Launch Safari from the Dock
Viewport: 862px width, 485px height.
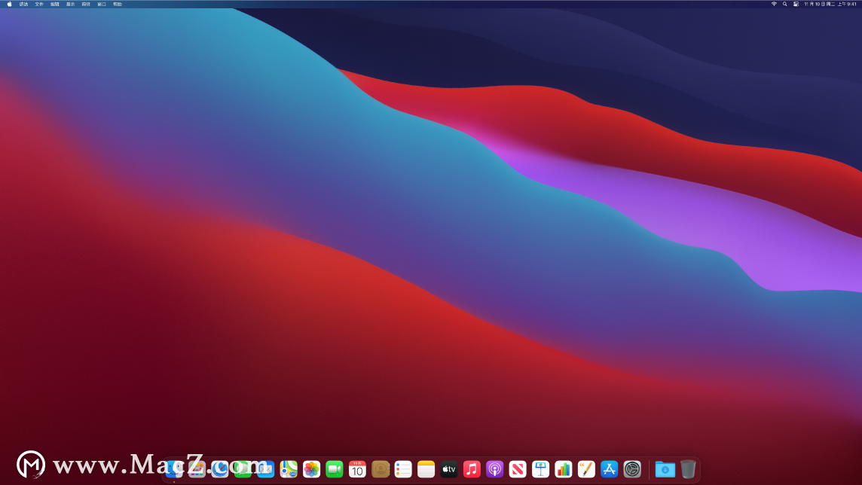coord(220,469)
